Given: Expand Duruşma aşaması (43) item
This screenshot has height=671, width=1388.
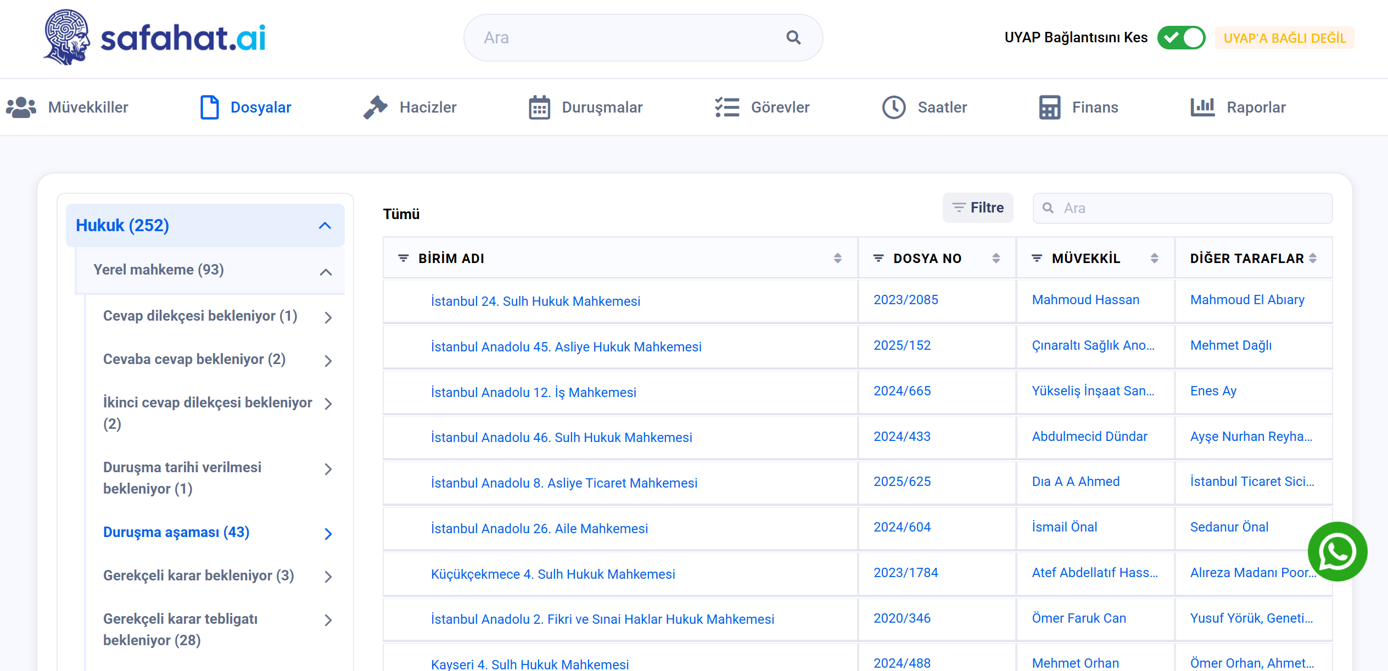Looking at the screenshot, I should click(x=328, y=533).
